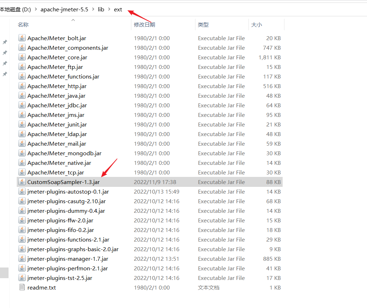Screen dimensions: 367x308
Task: Select the ApacheJMeter_jdbc.jar file
Action: pos(57,105)
